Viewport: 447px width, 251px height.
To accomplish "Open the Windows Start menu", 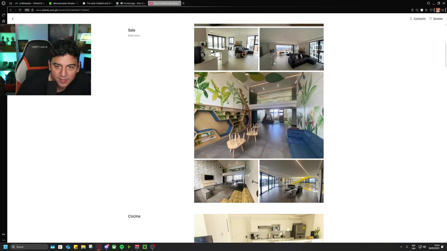I will click(5, 247).
